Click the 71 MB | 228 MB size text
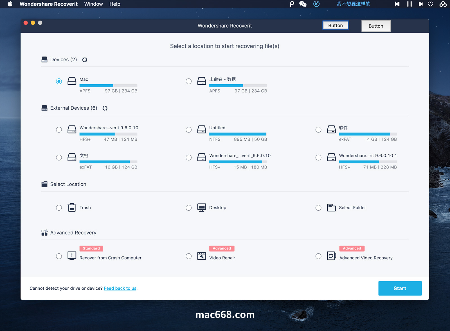450x331 pixels. pos(380,167)
